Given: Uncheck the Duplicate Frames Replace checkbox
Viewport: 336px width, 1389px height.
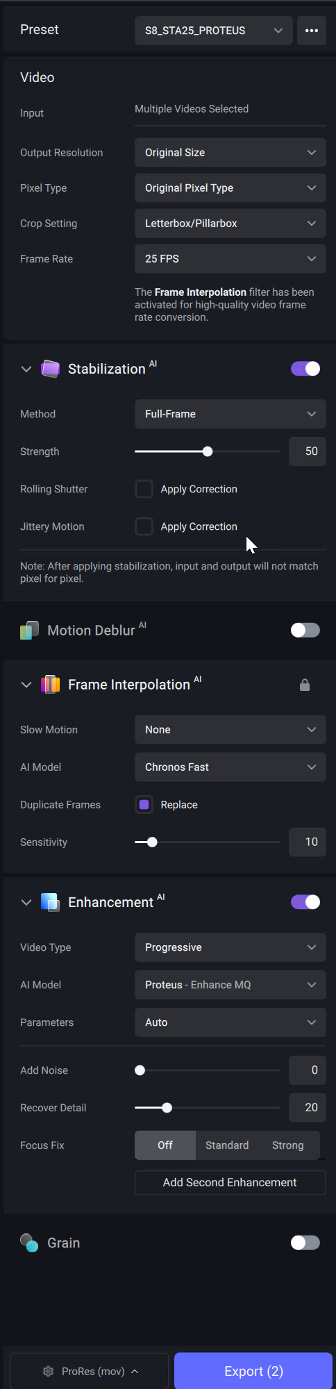Looking at the screenshot, I should point(144,804).
